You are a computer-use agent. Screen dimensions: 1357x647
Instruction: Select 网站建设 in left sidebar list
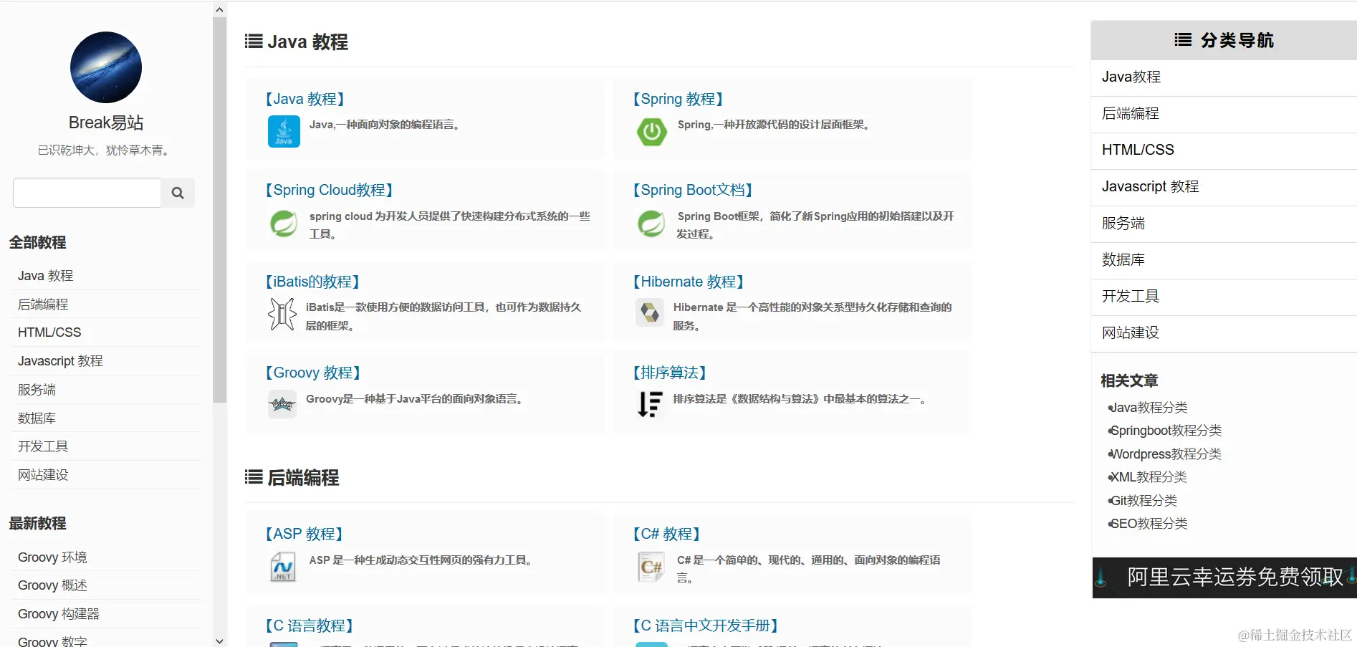coord(43,475)
